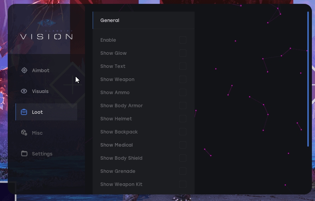Check the Show Backpack box
This screenshot has width=315, height=201.
point(183,132)
